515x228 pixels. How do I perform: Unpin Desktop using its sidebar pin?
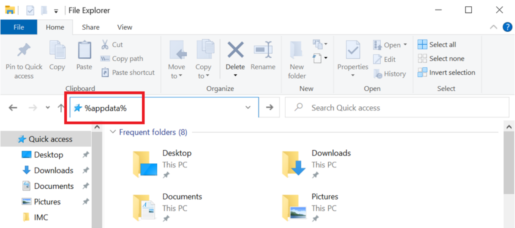tap(86, 155)
